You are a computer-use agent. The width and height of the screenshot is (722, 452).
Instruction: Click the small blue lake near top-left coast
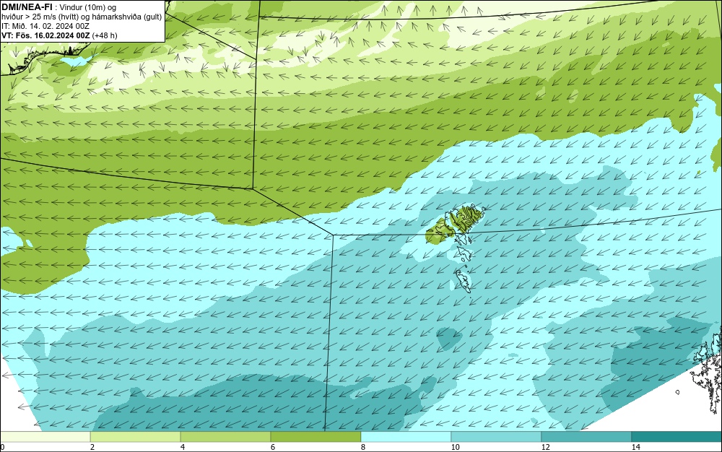click(77, 61)
